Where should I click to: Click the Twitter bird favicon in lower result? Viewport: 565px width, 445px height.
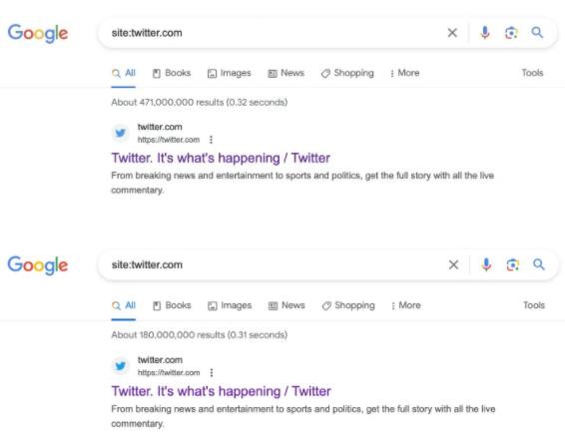121,366
